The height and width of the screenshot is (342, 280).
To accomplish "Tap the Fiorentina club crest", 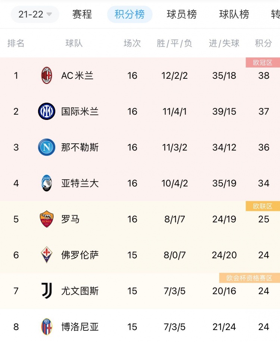I will click(47, 255).
